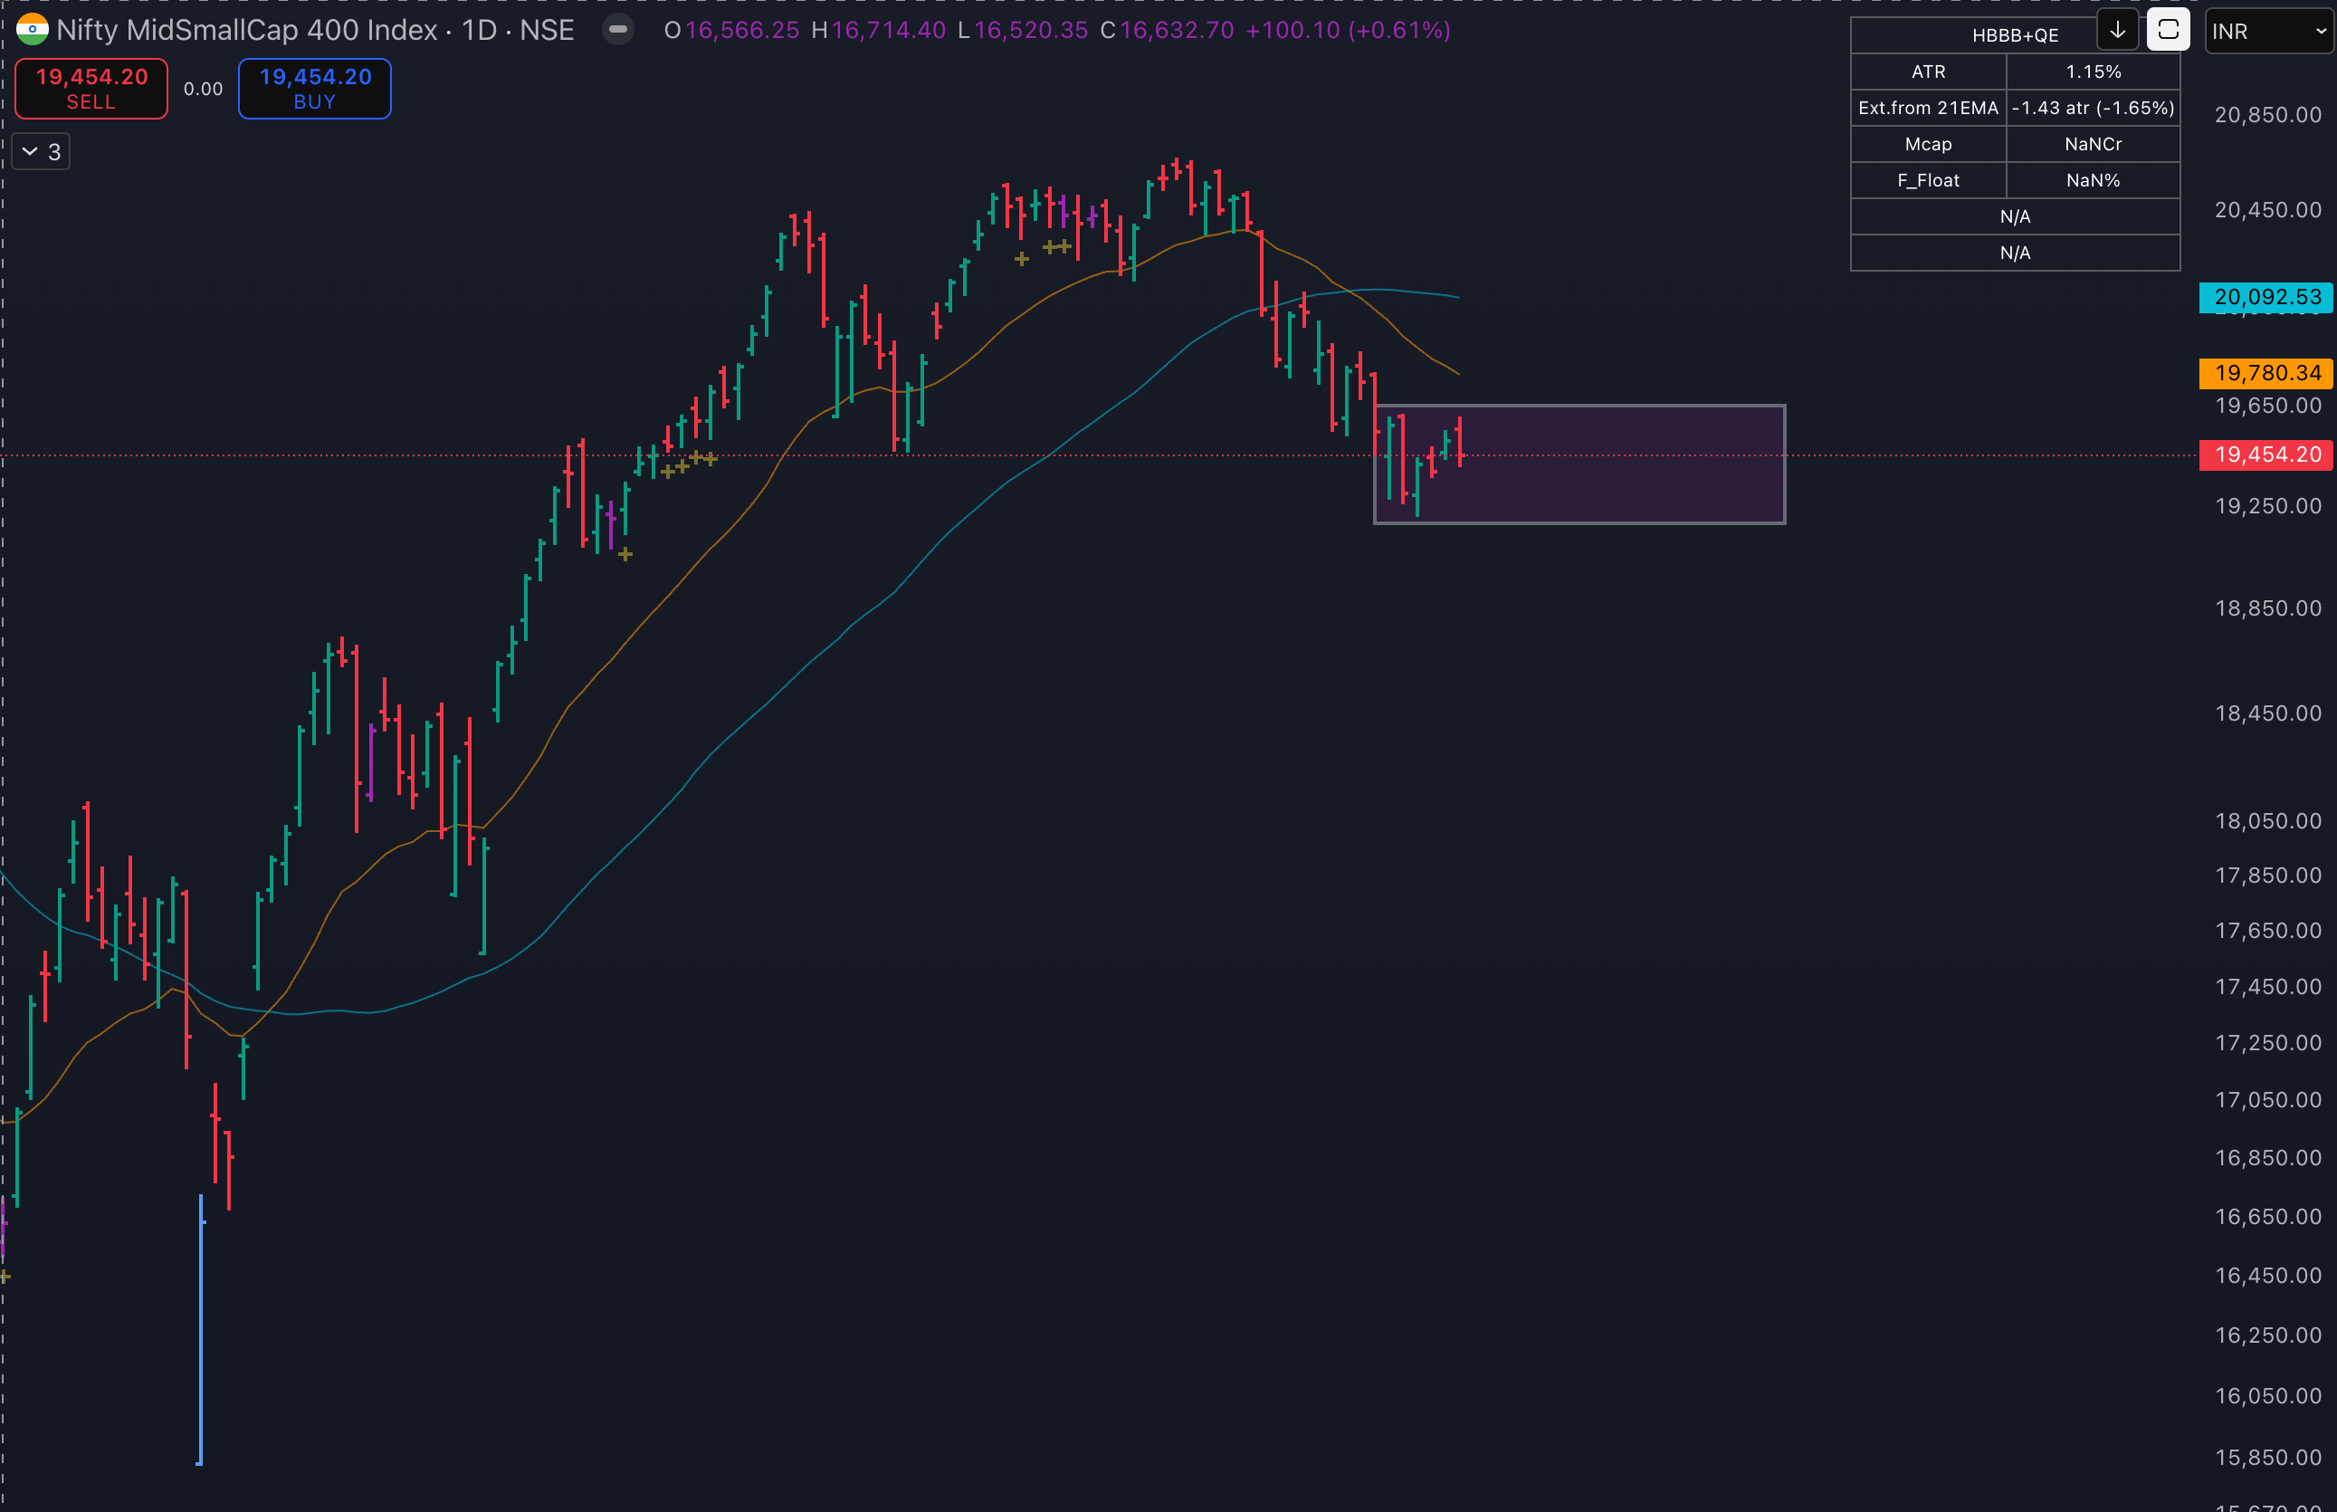
Task: Click the India flag symbol logo
Action: point(33,30)
